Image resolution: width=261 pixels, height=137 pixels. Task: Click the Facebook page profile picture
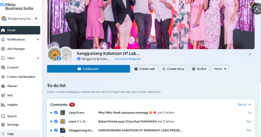click(55, 54)
